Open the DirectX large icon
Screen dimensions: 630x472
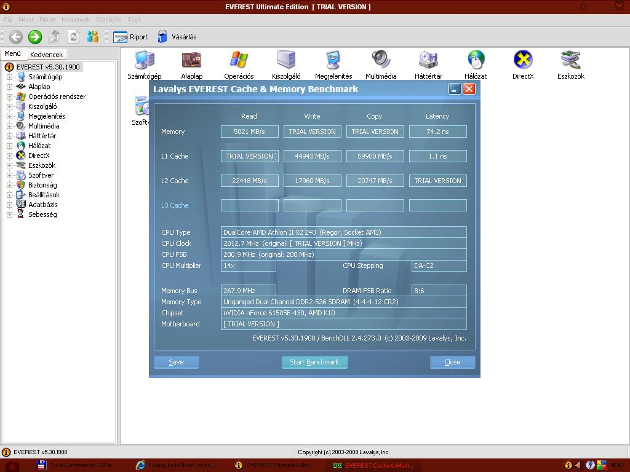coord(523,65)
